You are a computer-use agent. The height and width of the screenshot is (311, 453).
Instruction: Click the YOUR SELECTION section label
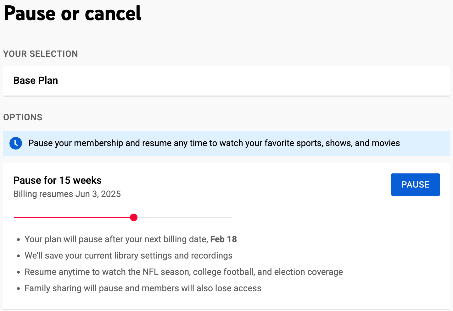pos(40,54)
